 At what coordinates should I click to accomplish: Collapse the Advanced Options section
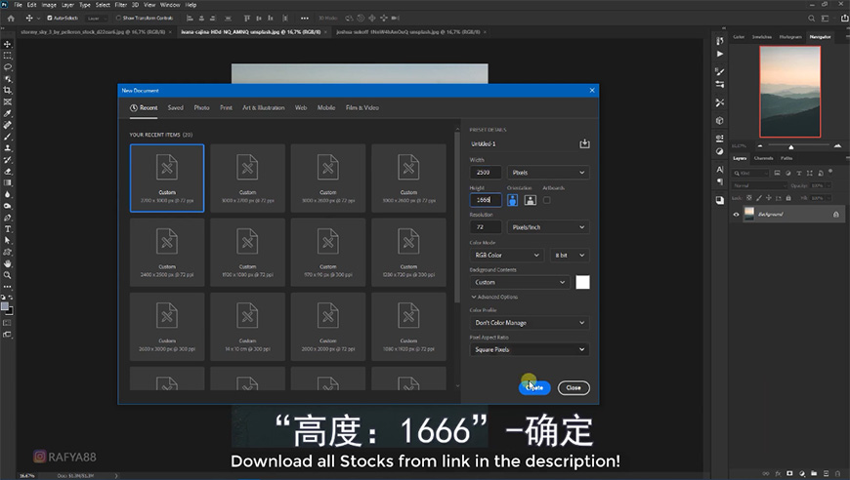click(x=494, y=298)
